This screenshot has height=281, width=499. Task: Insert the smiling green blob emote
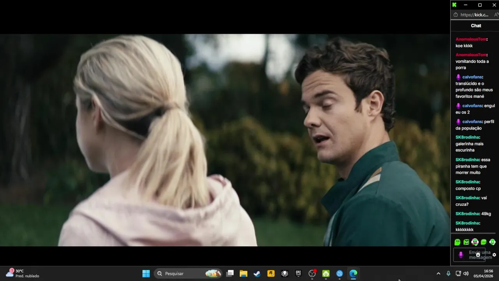[484, 242]
